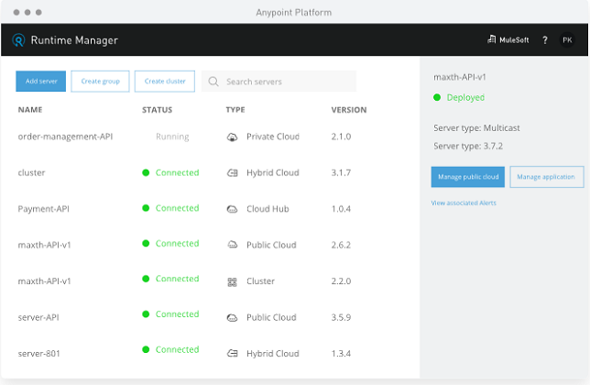Screen dimensions: 590x385
Task: Open the help question mark icon
Action: click(545, 40)
